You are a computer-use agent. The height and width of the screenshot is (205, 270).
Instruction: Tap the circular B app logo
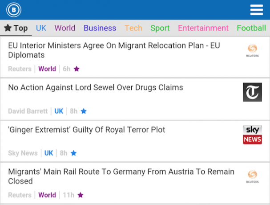pyautogui.click(x=14, y=10)
